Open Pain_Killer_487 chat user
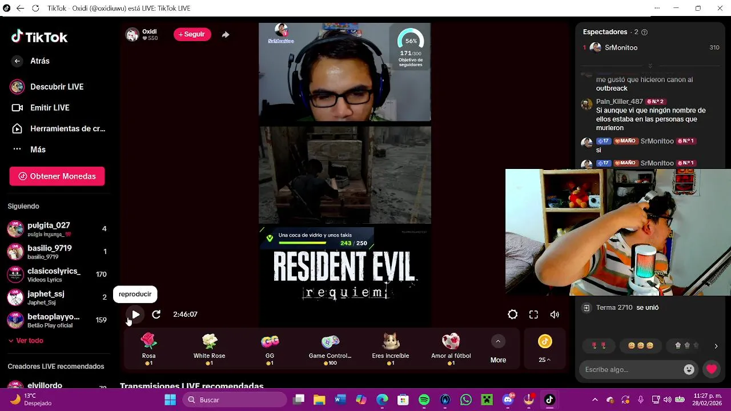731x411 pixels. pyautogui.click(x=620, y=102)
